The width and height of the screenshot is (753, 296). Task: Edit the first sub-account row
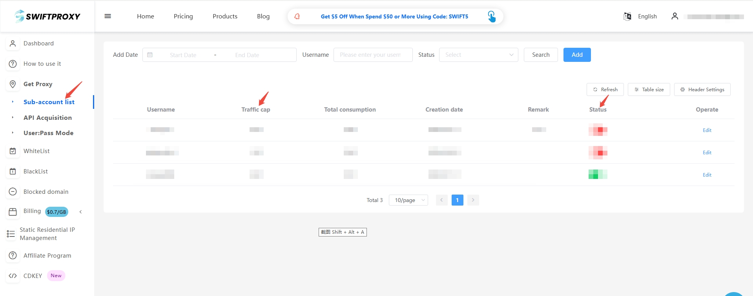(707, 130)
